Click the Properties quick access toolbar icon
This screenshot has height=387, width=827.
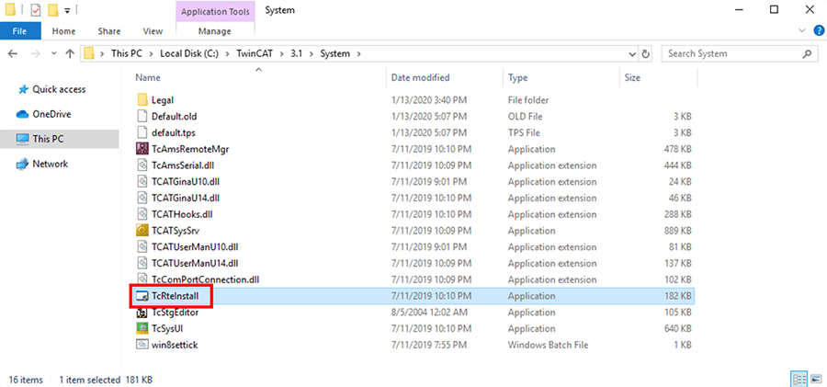pyautogui.click(x=36, y=10)
